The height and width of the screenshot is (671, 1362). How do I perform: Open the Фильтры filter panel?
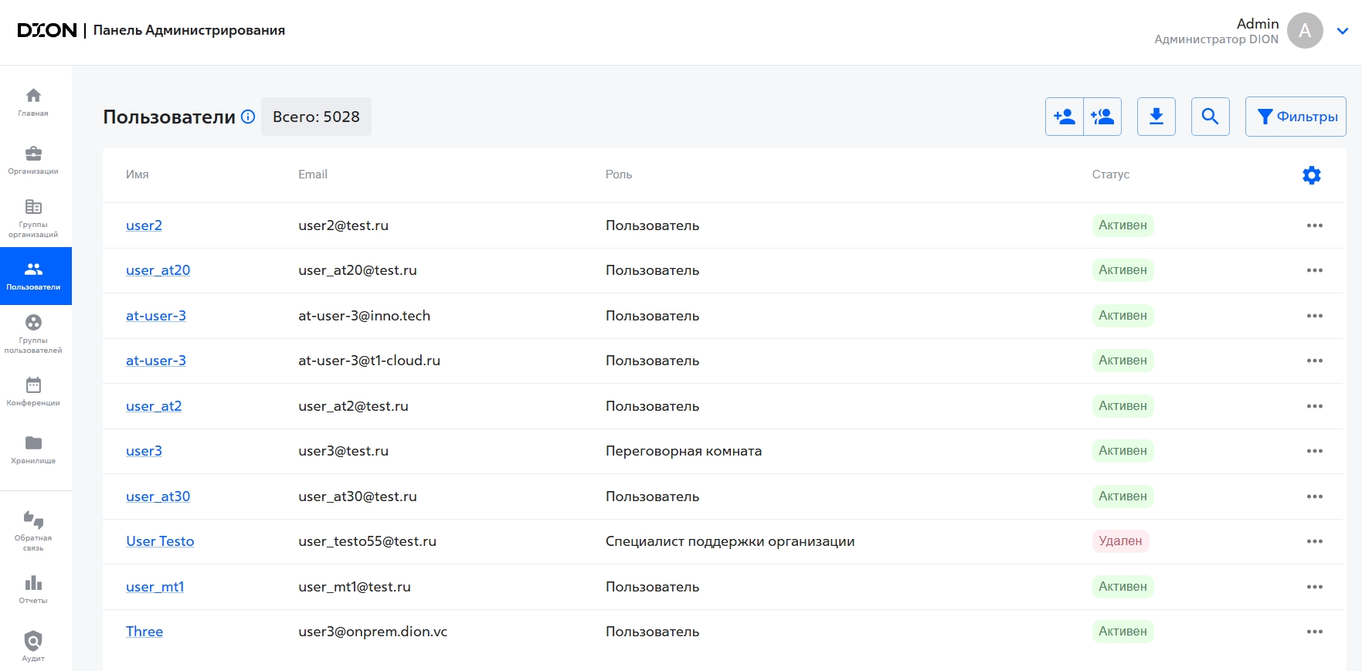1296,117
